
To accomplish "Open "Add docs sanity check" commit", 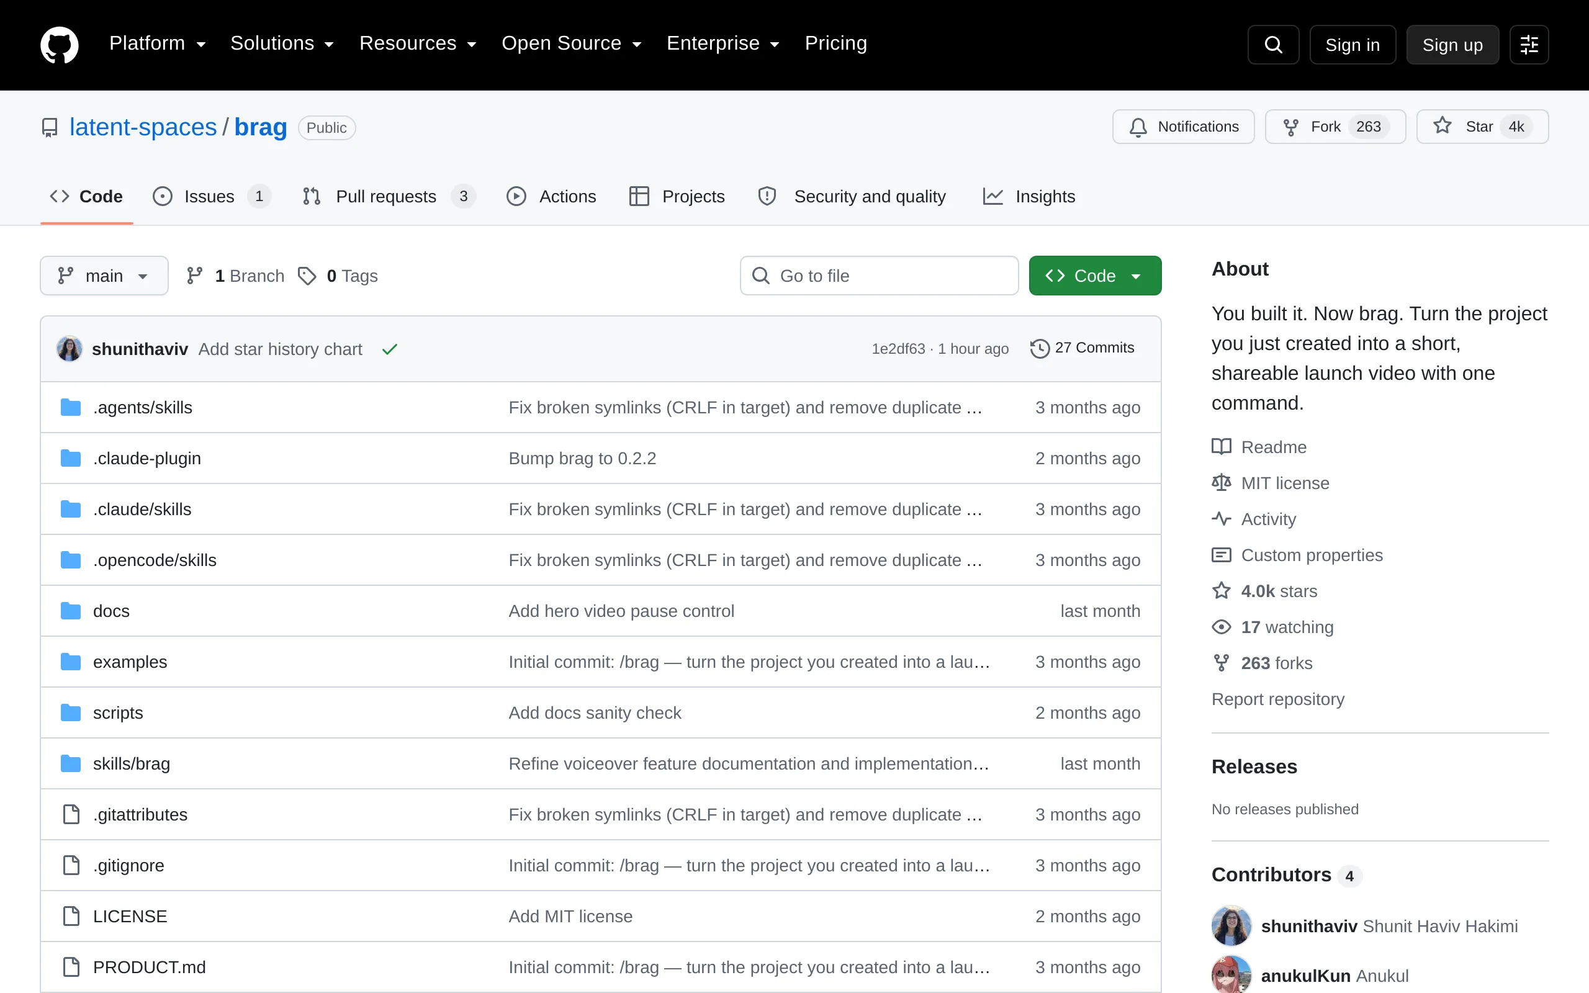I will tap(595, 712).
